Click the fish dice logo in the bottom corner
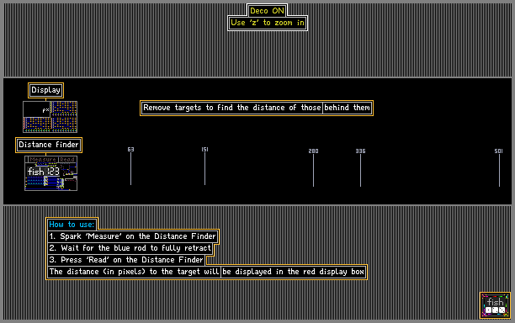This screenshot has height=323, width=515. point(495,305)
